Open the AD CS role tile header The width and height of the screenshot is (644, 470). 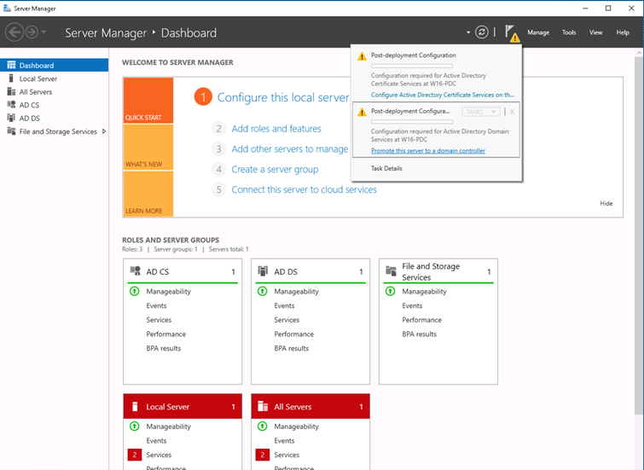pyautogui.click(x=183, y=271)
